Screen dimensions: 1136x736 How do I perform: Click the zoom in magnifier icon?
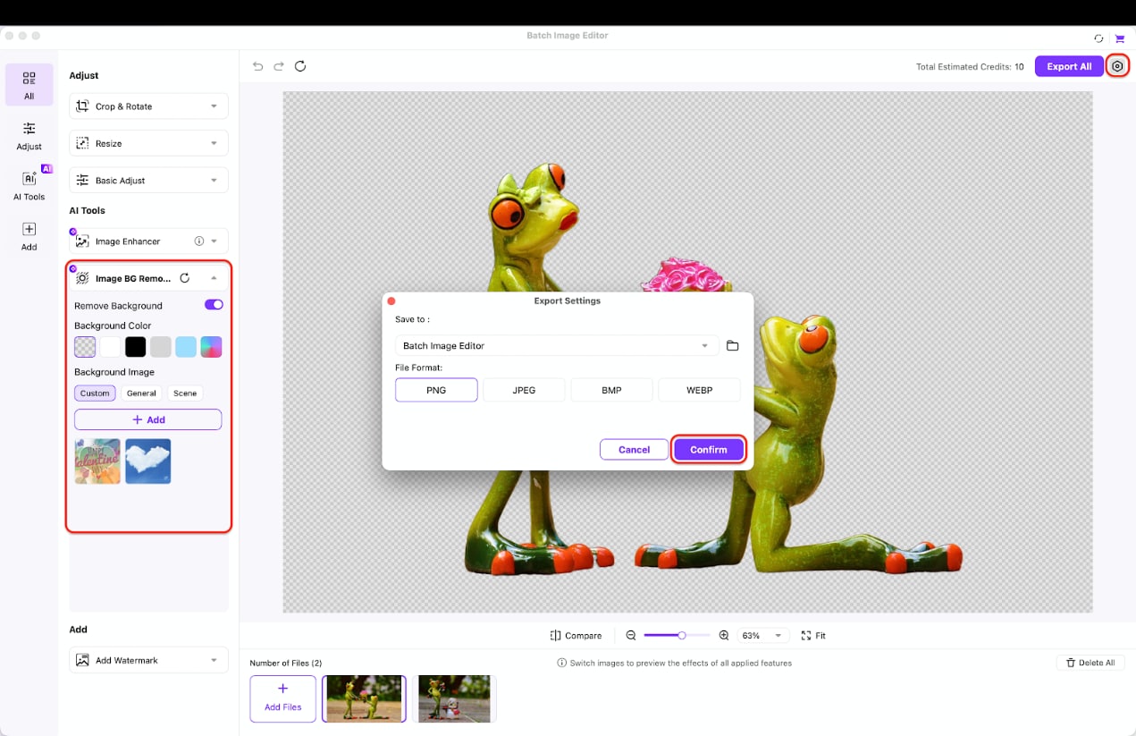click(723, 635)
